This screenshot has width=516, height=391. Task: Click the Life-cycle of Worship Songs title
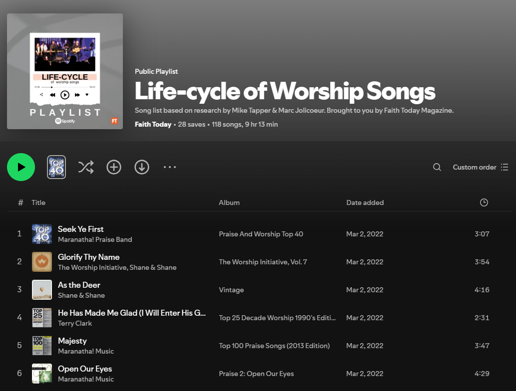tap(285, 91)
